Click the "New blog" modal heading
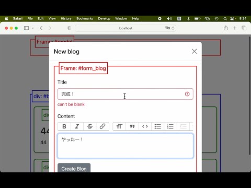251x188 pixels. 66,52
